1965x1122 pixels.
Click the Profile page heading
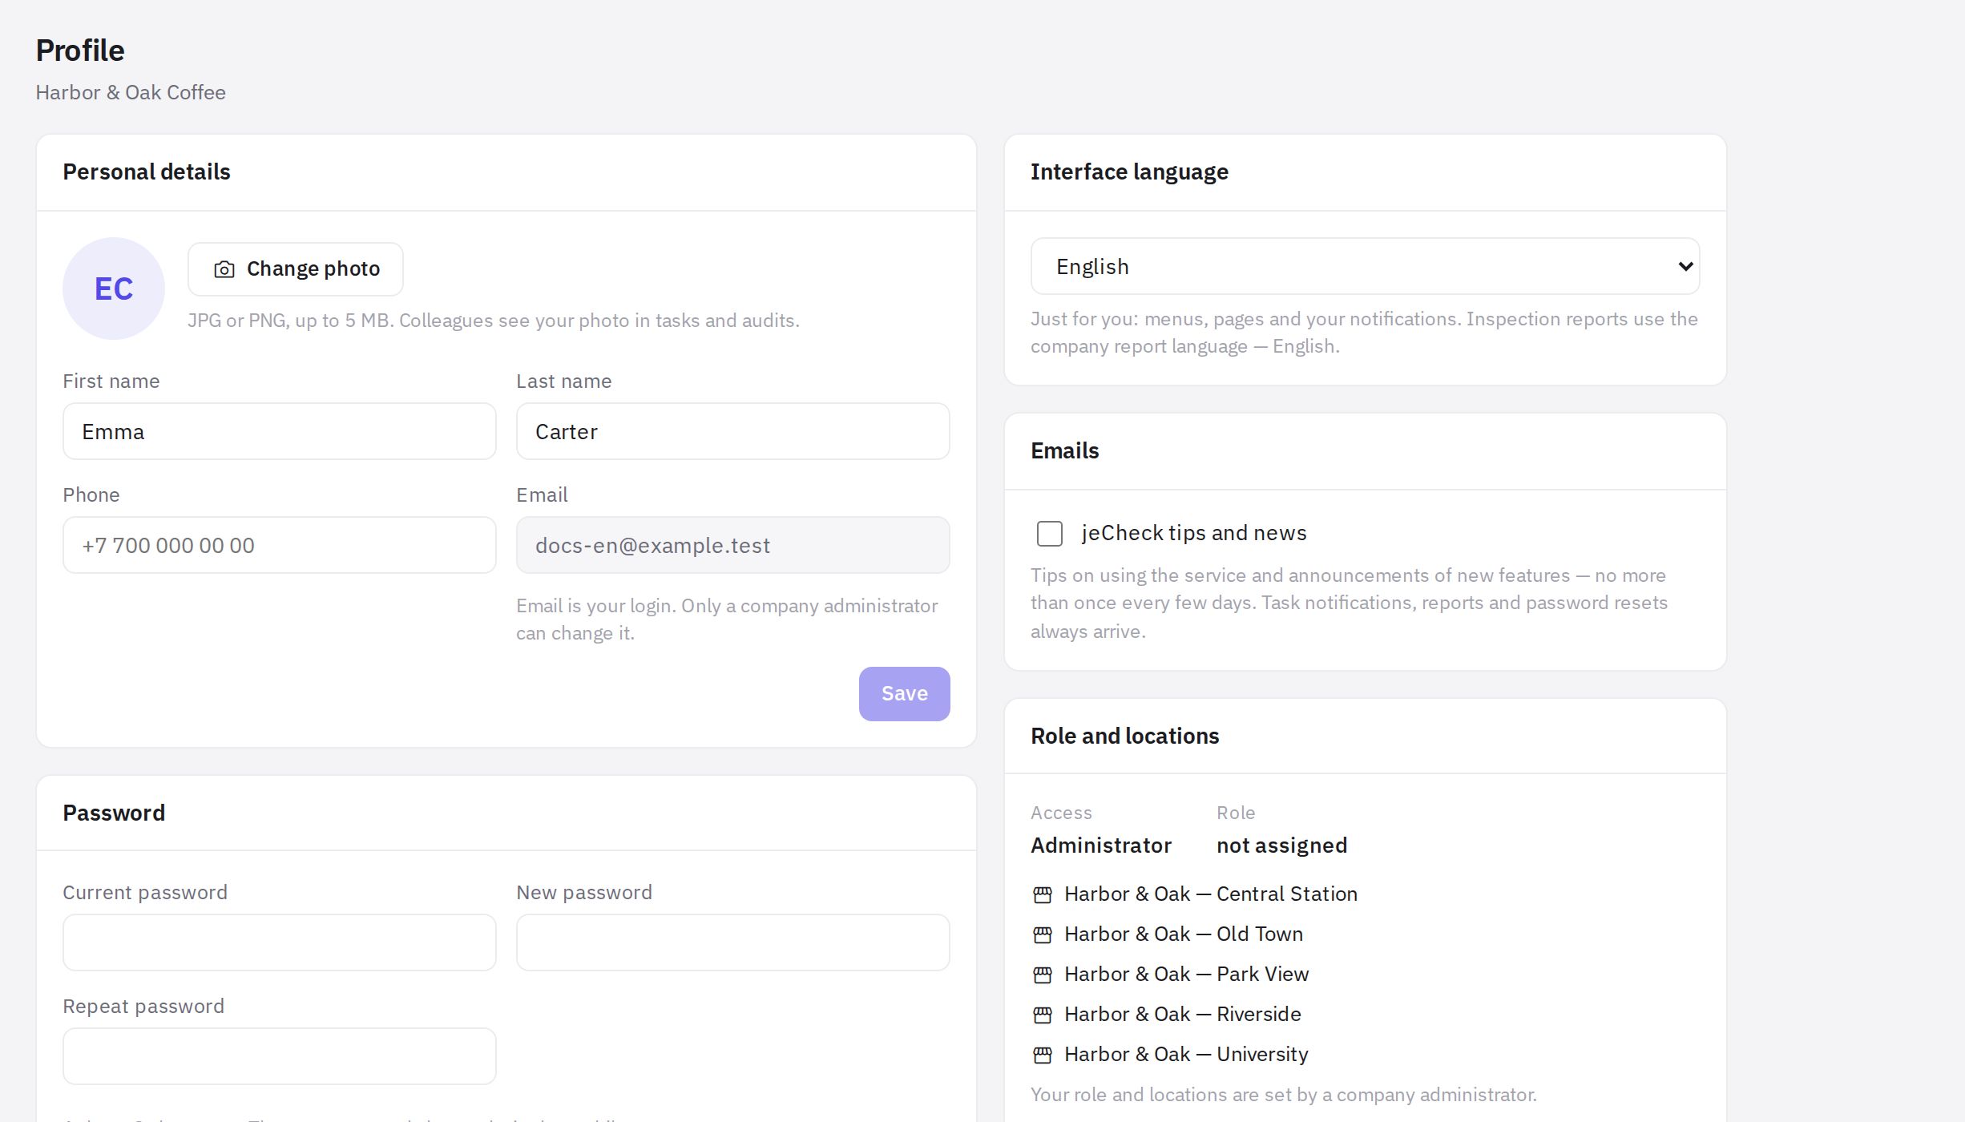click(x=80, y=50)
